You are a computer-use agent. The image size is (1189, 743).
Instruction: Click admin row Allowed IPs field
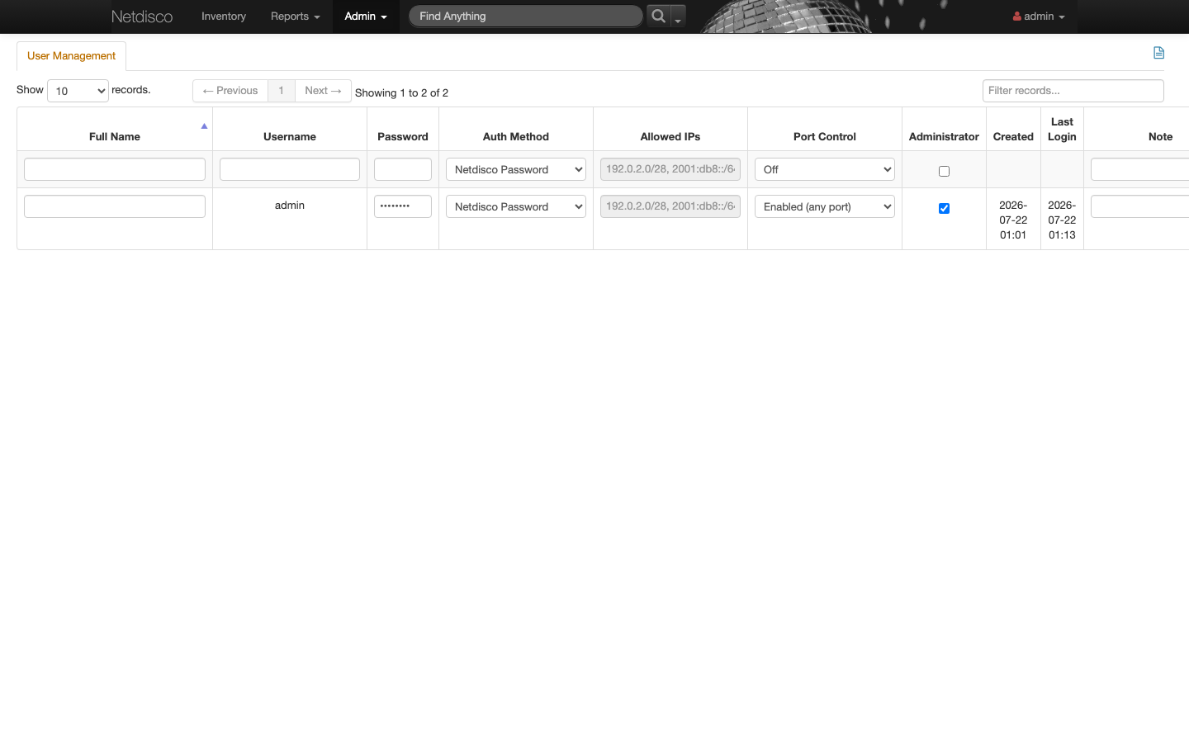coord(670,206)
